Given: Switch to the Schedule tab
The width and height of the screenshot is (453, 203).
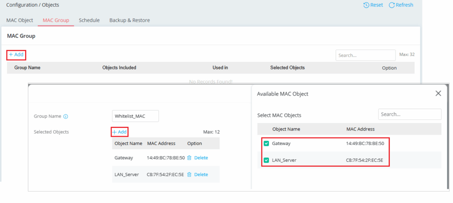Looking at the screenshot, I should coord(89,20).
